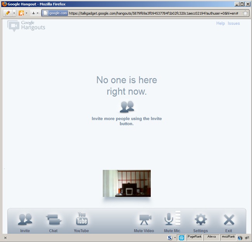Click "Invite more people using the Invite button." text
This screenshot has height=242, width=252.
[x=127, y=121]
